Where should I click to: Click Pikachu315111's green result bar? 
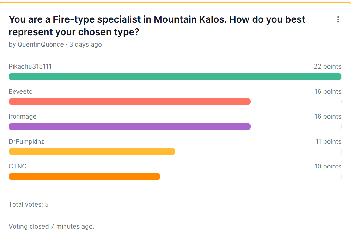pos(175,76)
